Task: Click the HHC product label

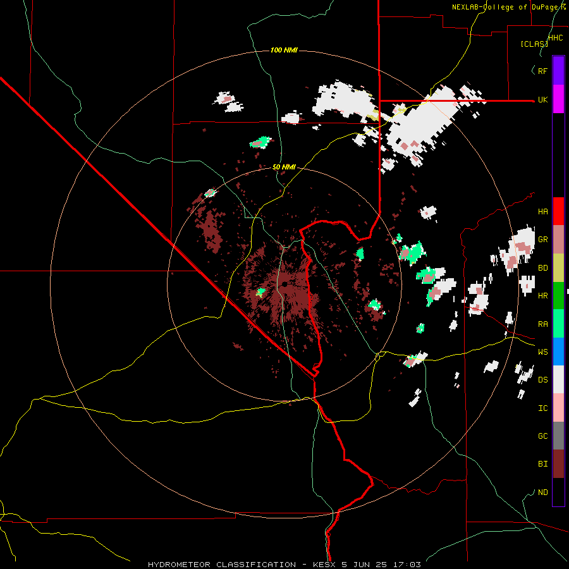Action: [x=556, y=37]
